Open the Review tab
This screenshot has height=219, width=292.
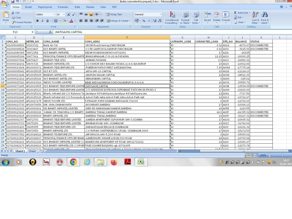click(x=90, y=7)
